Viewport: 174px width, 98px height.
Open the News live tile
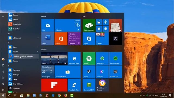[x=54, y=59]
